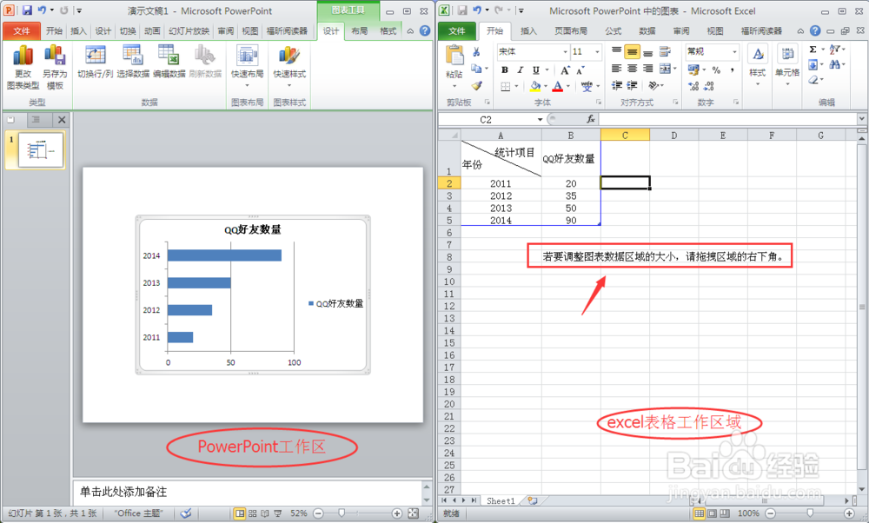The height and width of the screenshot is (523, 869).
Task: Click the PowerPoint zoom slider handle
Action: 342,513
